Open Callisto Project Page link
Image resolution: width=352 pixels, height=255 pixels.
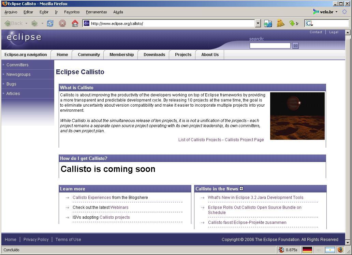pyautogui.click(x=244, y=140)
